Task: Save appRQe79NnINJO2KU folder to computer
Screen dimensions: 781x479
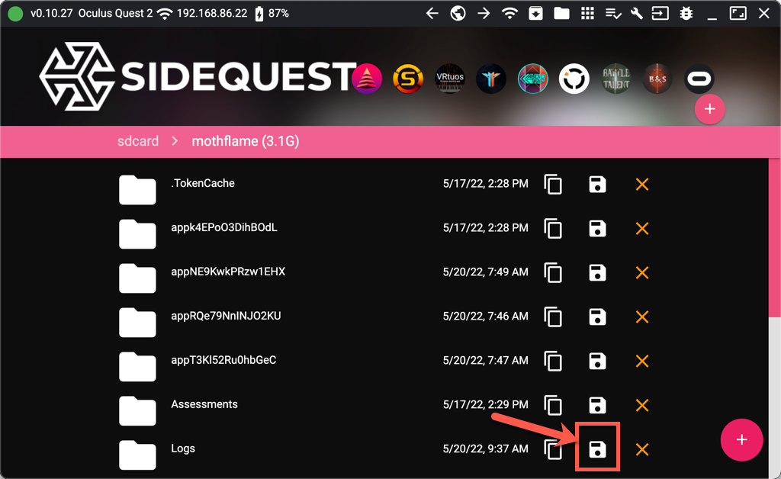Action: point(597,317)
